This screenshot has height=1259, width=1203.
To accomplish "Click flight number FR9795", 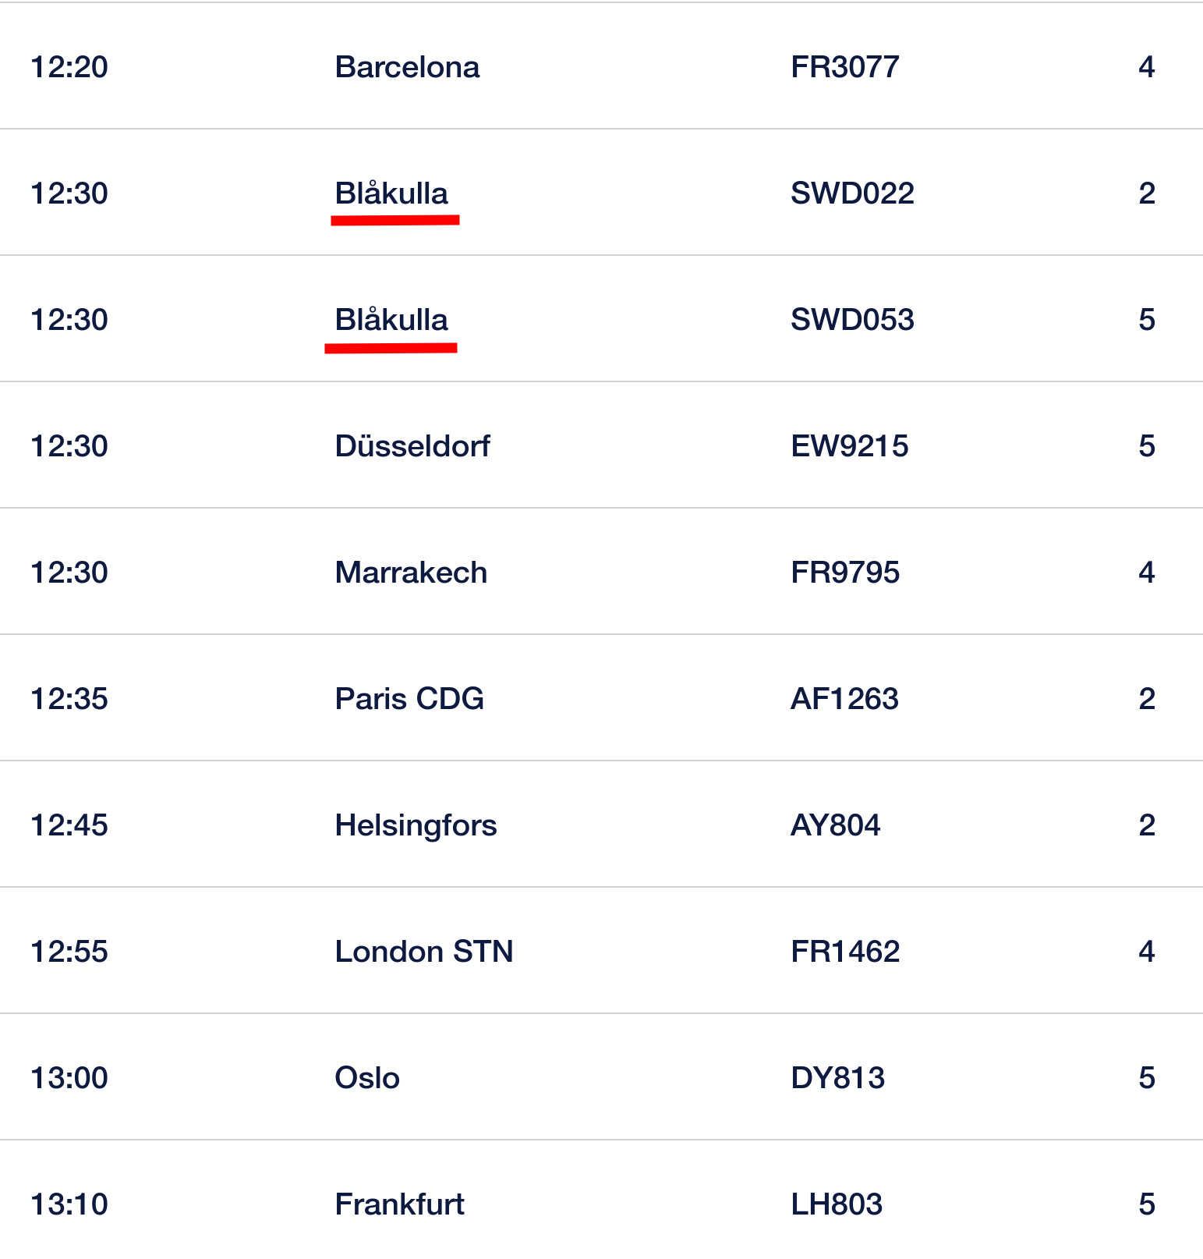I will click(845, 573).
